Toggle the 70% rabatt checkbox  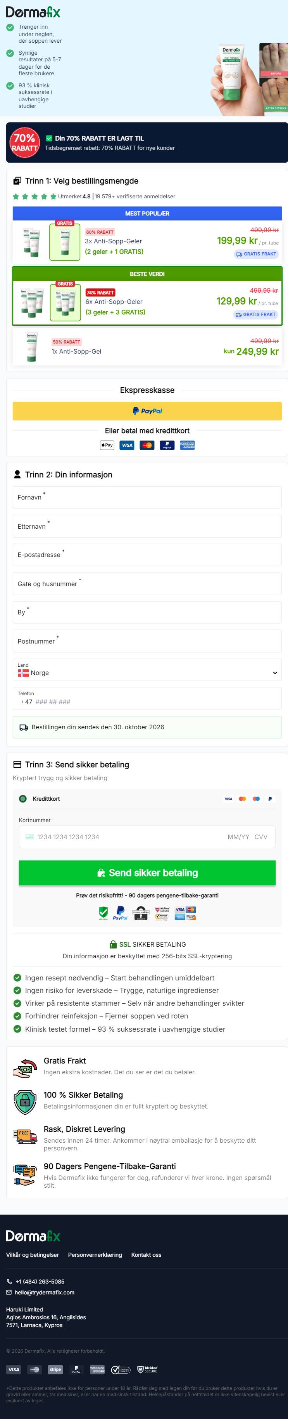tap(49, 138)
